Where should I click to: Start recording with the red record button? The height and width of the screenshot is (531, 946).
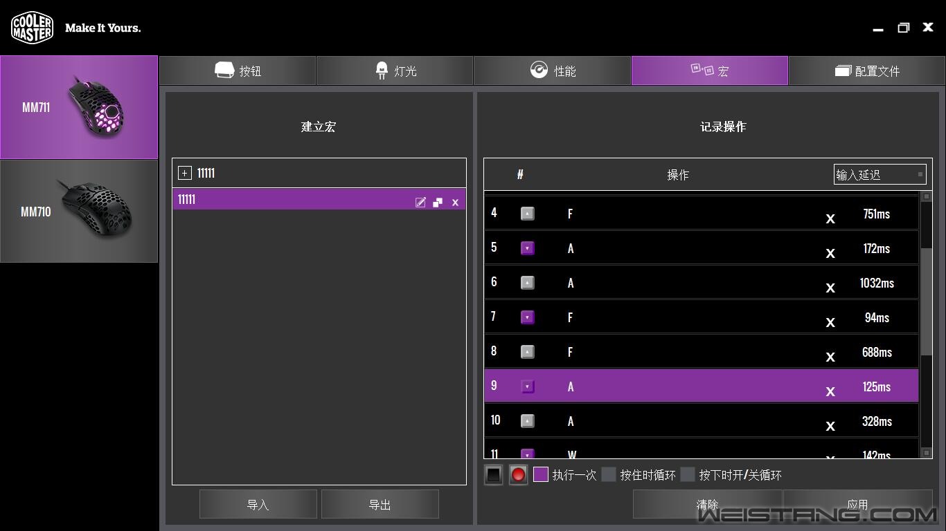tap(518, 475)
